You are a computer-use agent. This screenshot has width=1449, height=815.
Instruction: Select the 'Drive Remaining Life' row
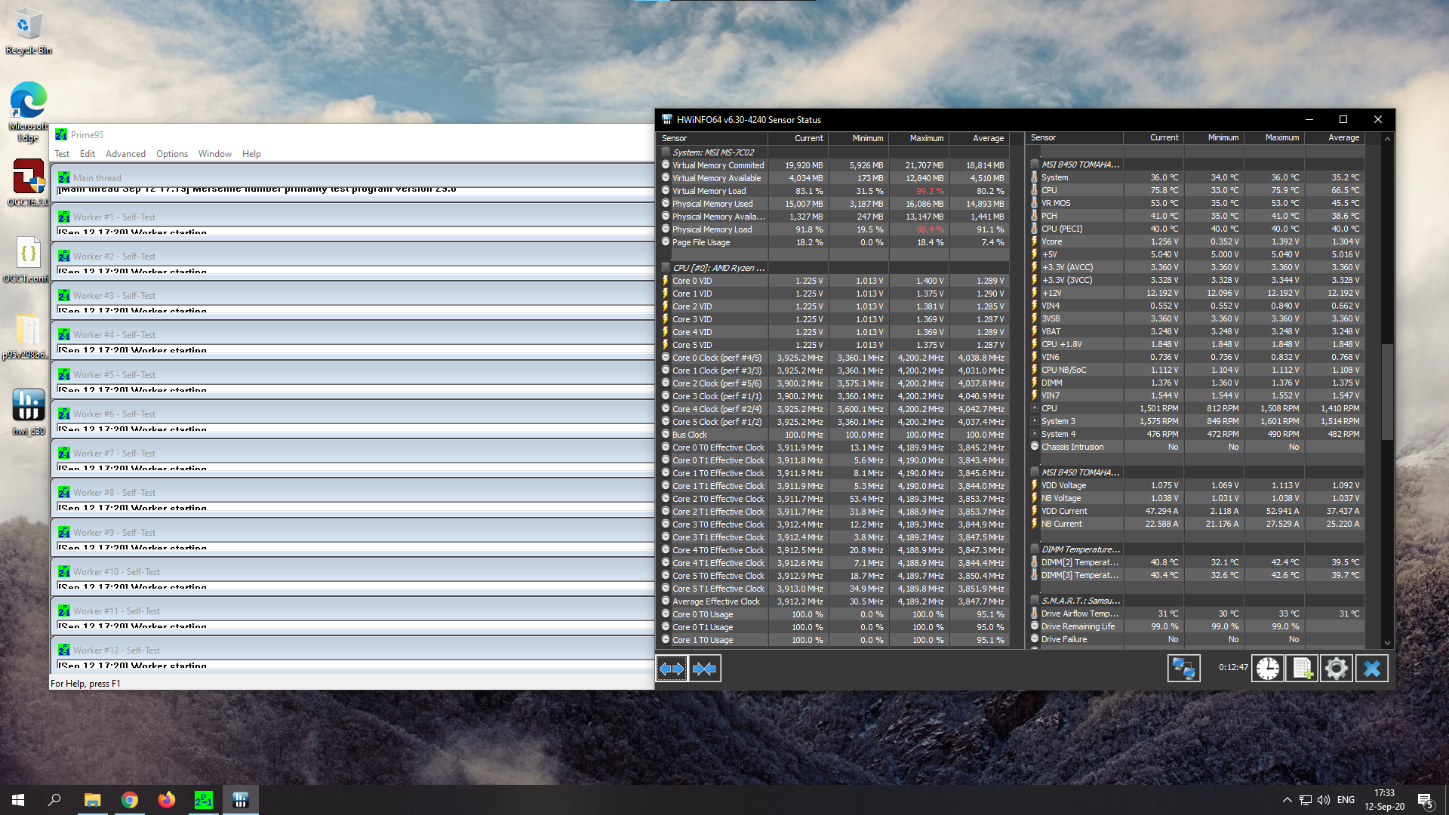tap(1196, 626)
